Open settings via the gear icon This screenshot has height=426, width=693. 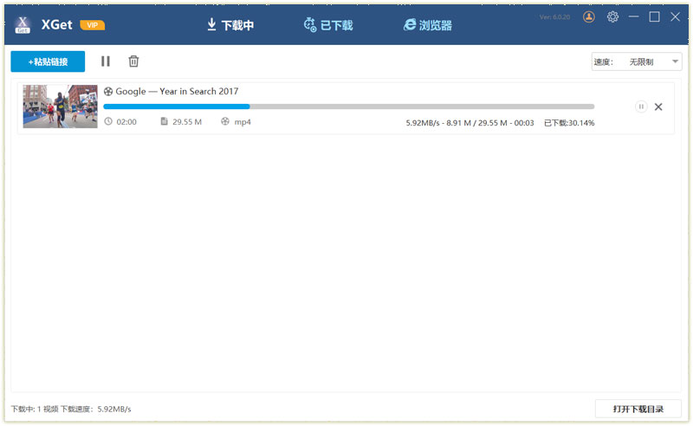[x=612, y=16]
